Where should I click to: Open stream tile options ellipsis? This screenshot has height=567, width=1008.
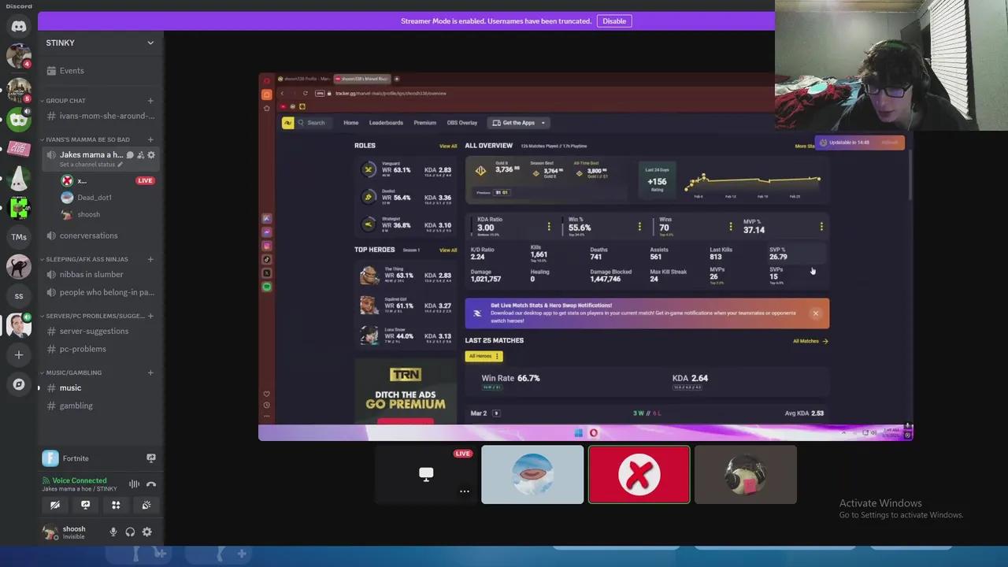pos(465,491)
